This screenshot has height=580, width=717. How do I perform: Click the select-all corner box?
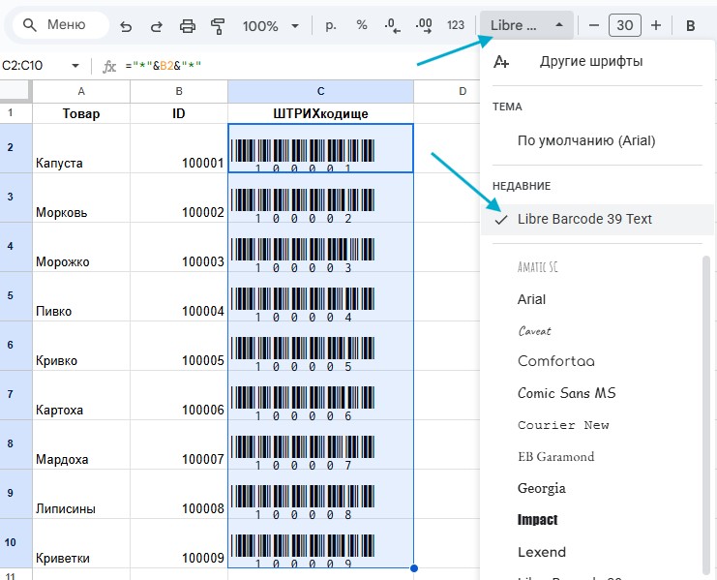16,91
